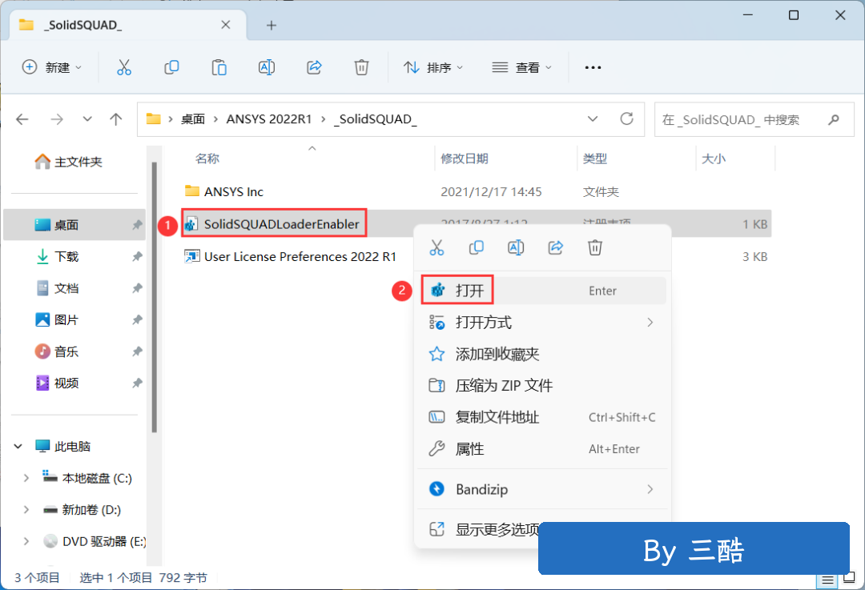Screen dimensions: 865x590
Task: Open the 打开方式 submenu
Action: point(542,323)
